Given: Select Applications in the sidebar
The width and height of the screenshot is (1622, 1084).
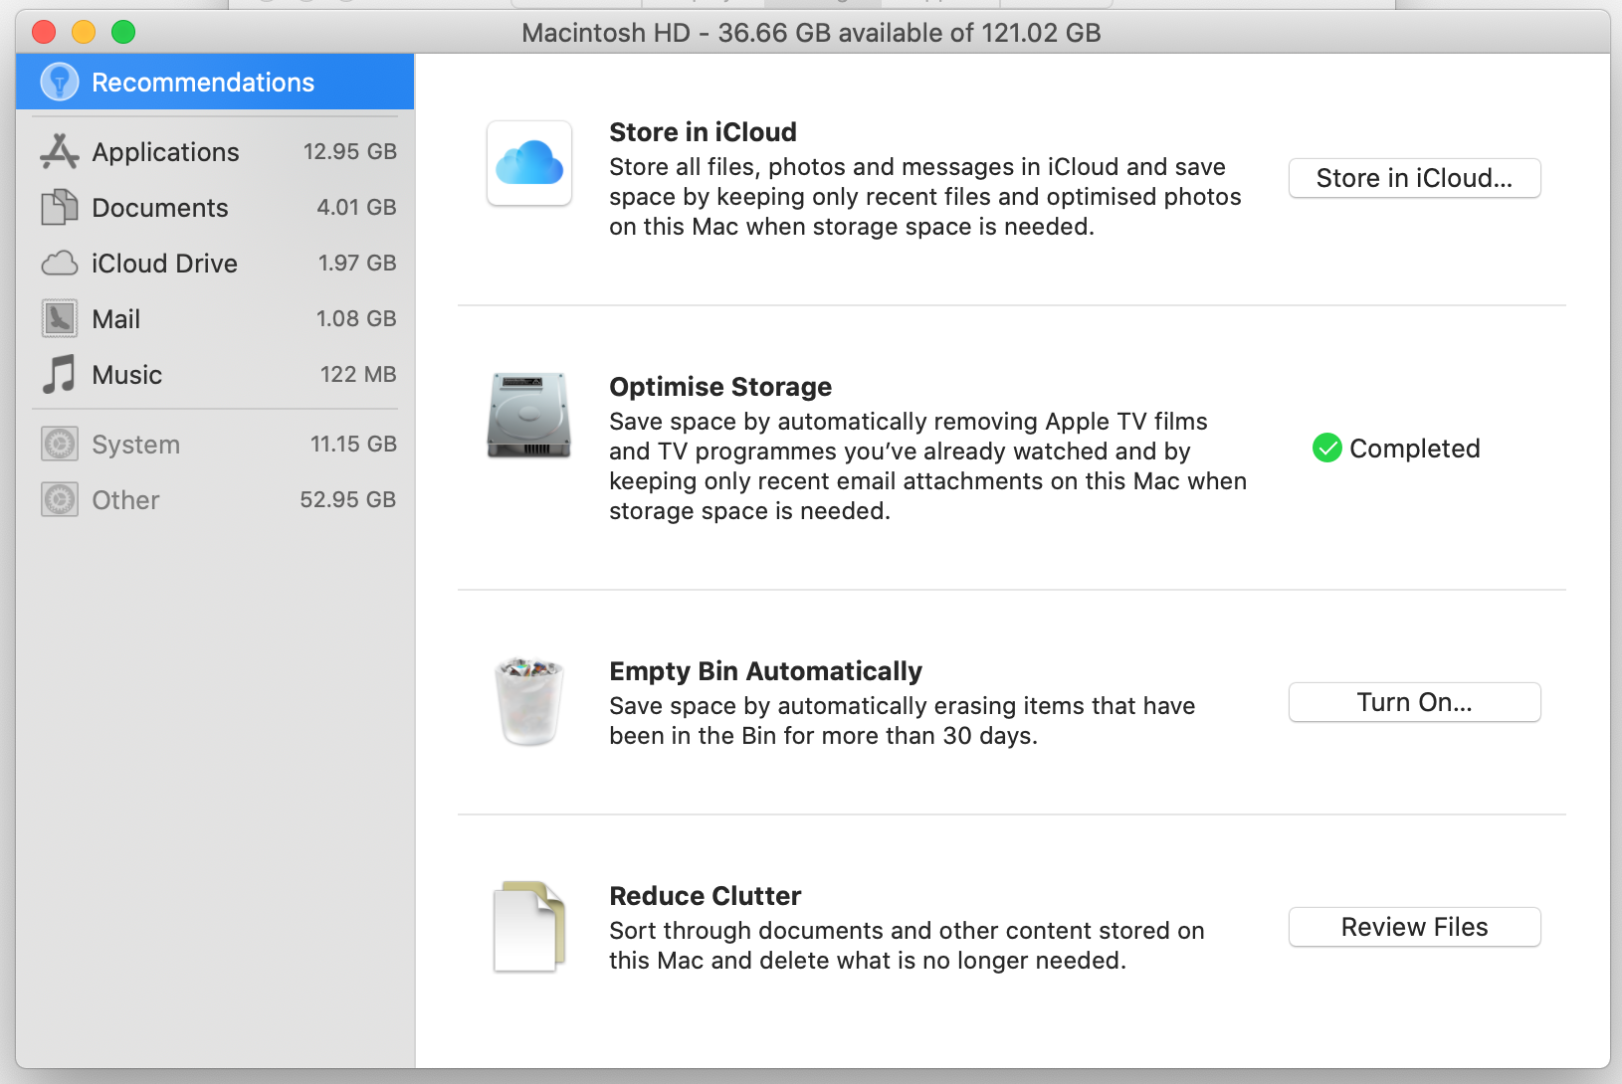Looking at the screenshot, I should tap(166, 152).
